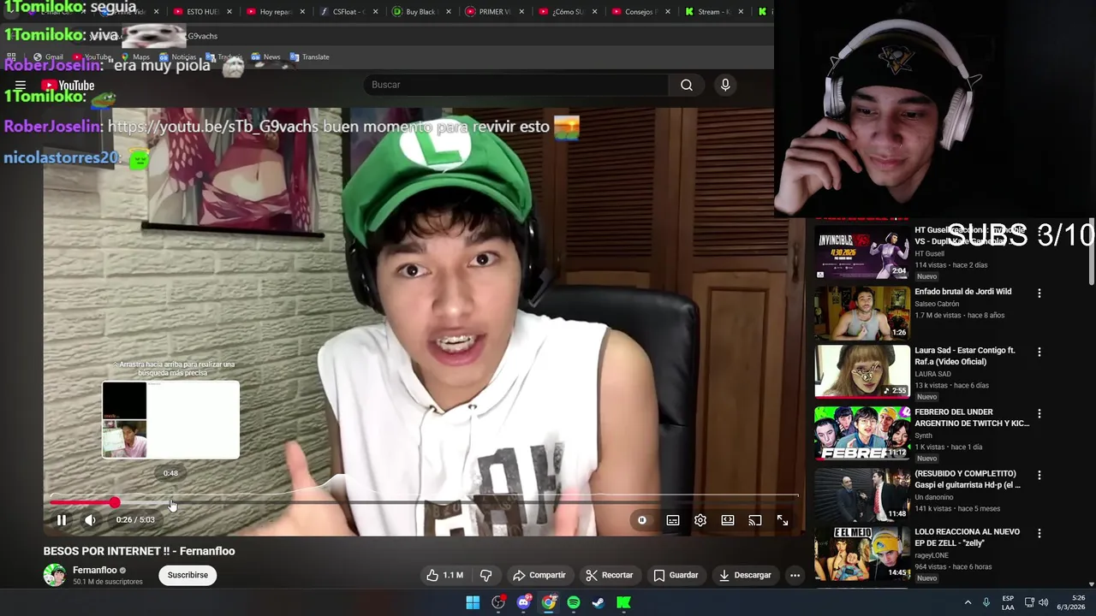Open Steam from the taskbar
The image size is (1096, 616).
599,602
